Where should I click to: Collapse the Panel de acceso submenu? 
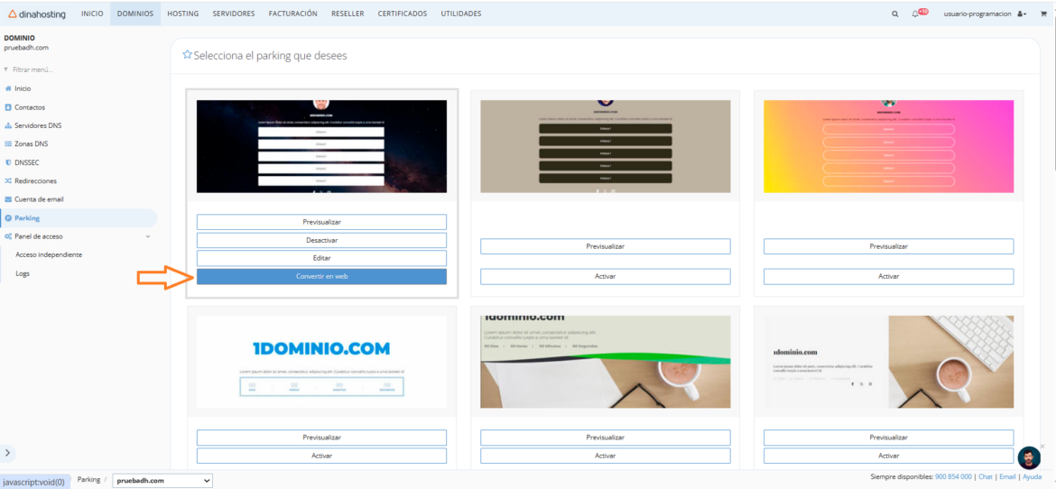148,236
